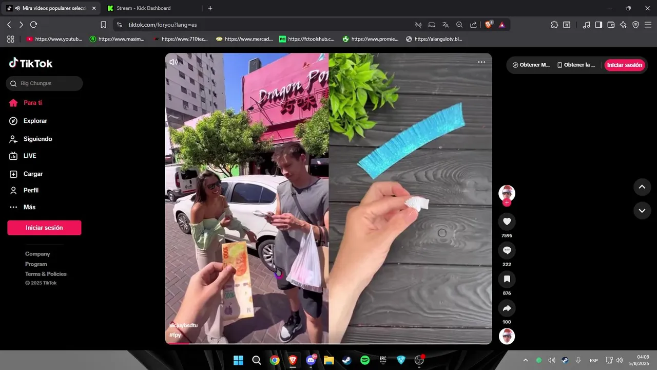Screen dimensions: 657x370
Task: Click the top-right Iniciar sesión button
Action: (625, 65)
